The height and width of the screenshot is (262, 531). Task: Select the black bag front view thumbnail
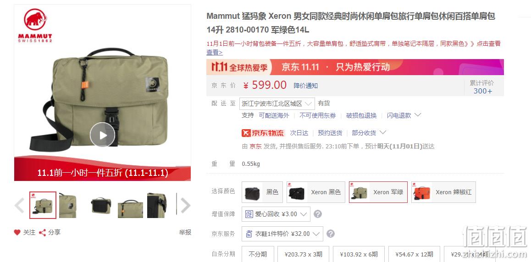tap(101, 206)
